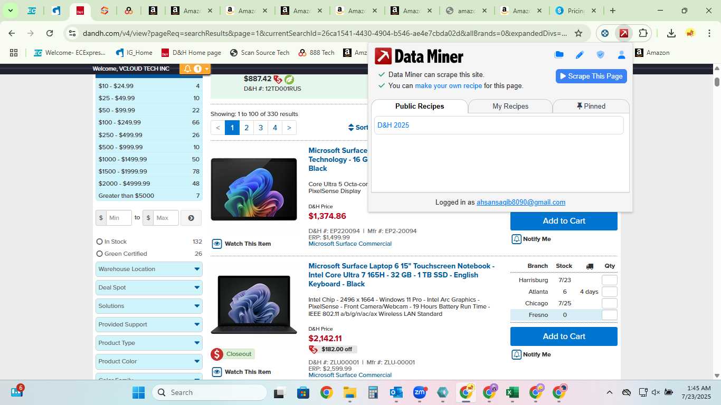The height and width of the screenshot is (405, 721).
Task: Click Min price input field
Action: [119, 218]
